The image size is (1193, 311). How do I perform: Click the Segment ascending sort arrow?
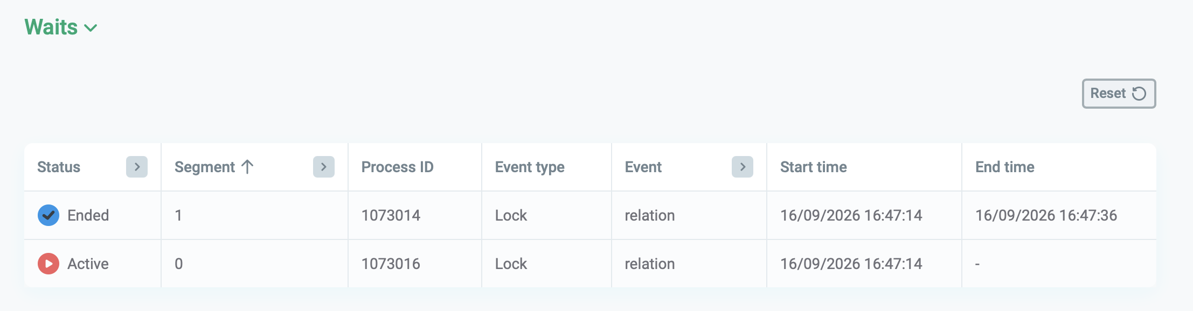[x=247, y=167]
